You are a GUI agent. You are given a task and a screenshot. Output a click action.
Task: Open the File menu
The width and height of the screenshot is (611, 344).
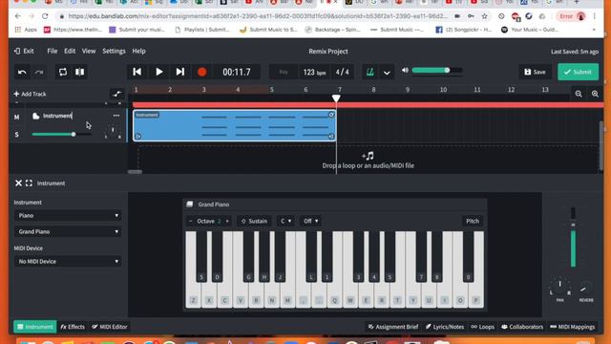tap(53, 51)
